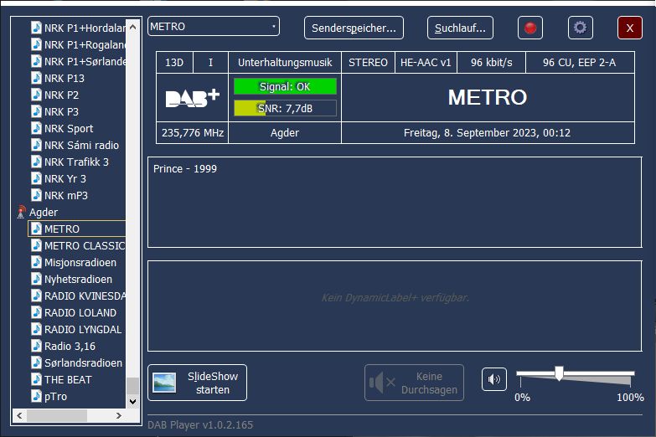Viewport: 656px width, 437px height.
Task: Click the Unterhaltungsmusik program type cell
Action: [285, 63]
